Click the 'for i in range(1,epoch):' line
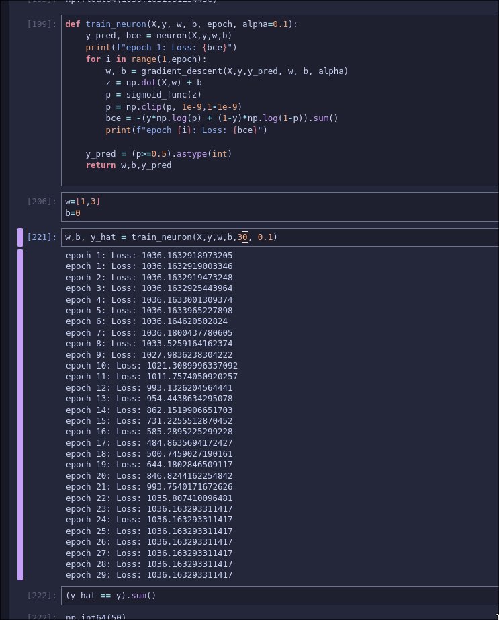 pos(146,59)
